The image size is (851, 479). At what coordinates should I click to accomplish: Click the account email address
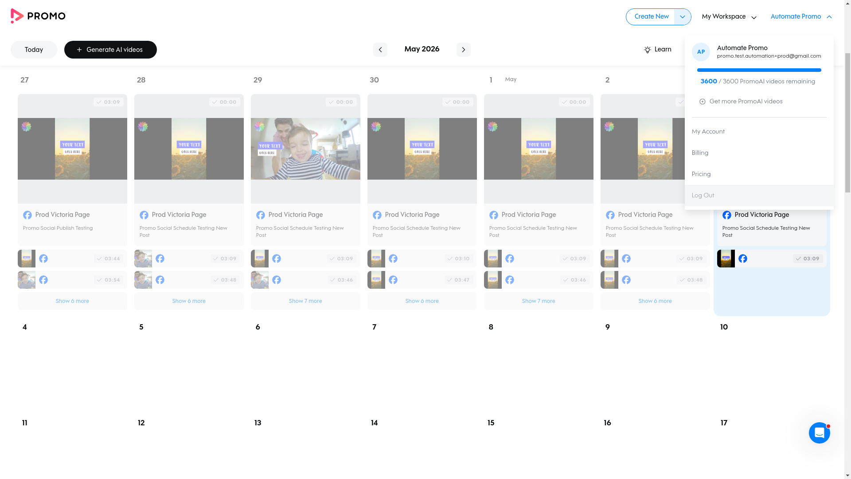(x=769, y=56)
